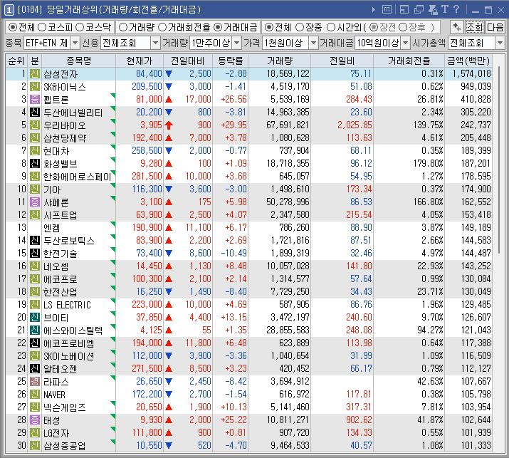Click the down triangle in SK하이닉스 row
The image size is (509, 458).
169,87
